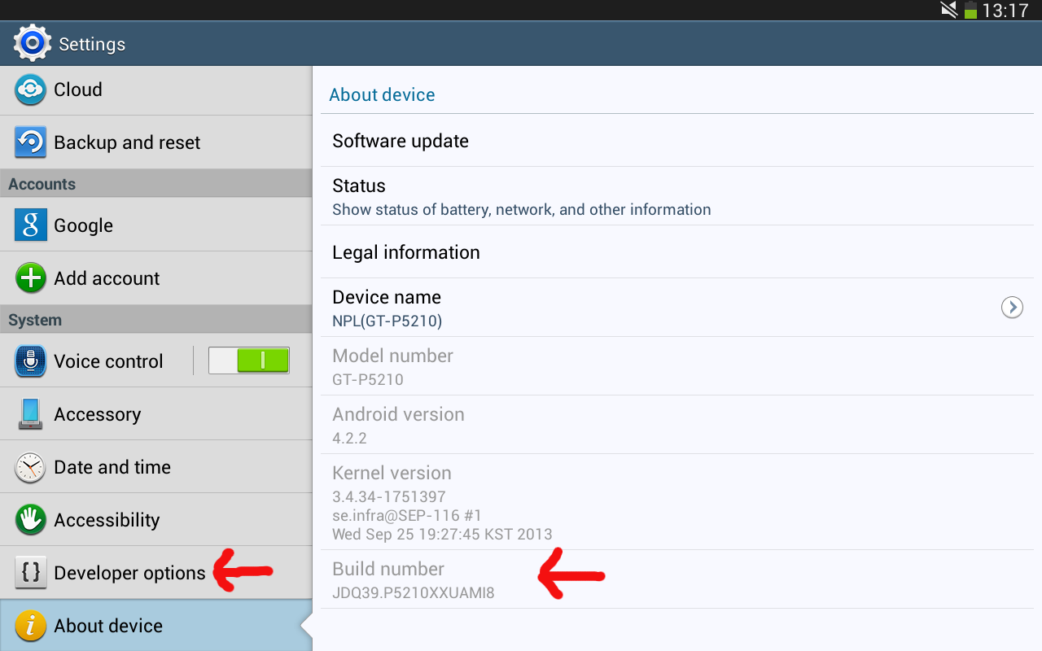Click the green Add account plus icon
Screen dimensions: 1042x651
(31, 278)
